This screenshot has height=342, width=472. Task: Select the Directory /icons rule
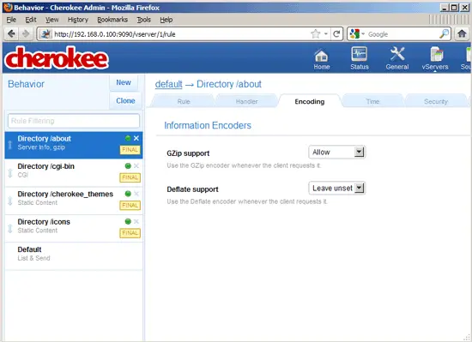(x=74, y=228)
